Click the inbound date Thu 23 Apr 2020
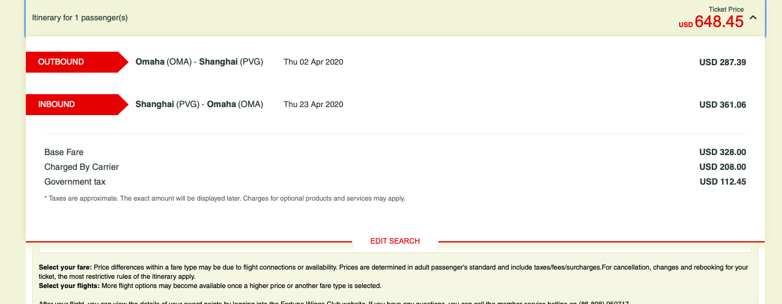 coord(313,105)
